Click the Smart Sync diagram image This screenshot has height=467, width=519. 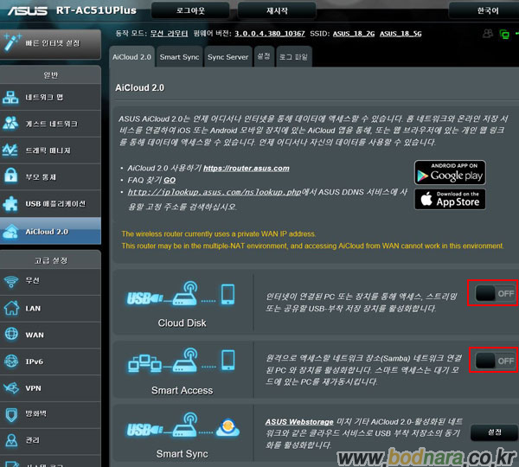point(183,425)
